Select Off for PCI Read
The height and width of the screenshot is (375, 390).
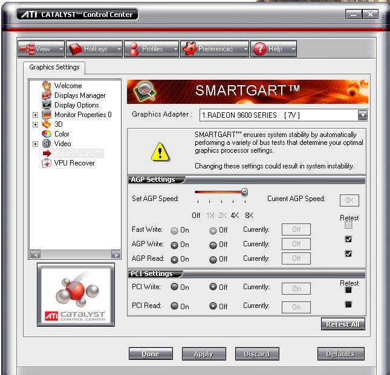point(213,306)
